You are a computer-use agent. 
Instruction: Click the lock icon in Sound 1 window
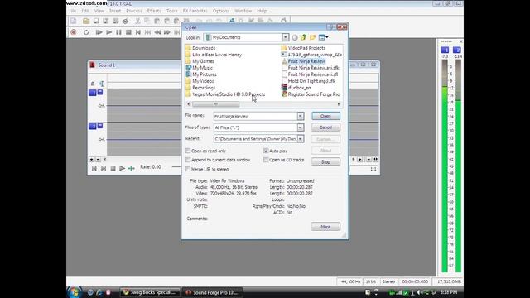click(93, 84)
